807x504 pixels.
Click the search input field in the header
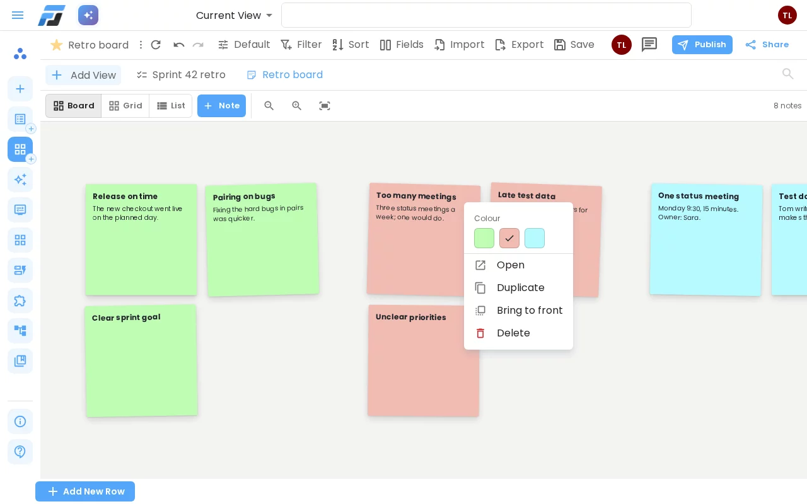tap(486, 15)
